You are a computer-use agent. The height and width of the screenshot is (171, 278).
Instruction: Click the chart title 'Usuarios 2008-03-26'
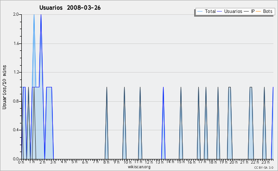70,8
